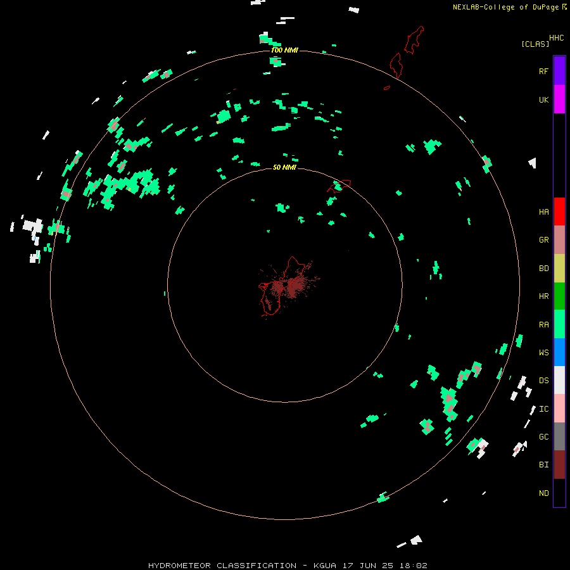The width and height of the screenshot is (570, 570).
Task: Click the HHC product label
Action: [x=556, y=38]
